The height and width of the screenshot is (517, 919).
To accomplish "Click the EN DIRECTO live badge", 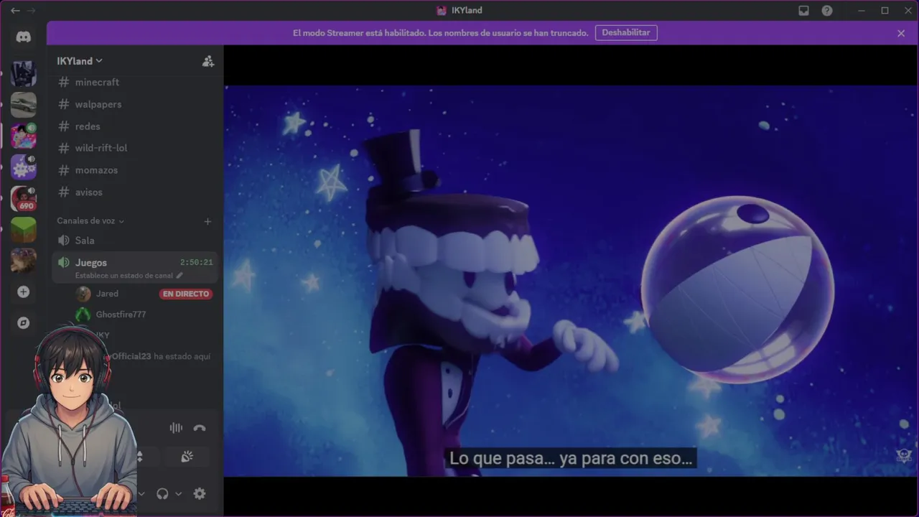I will click(186, 294).
